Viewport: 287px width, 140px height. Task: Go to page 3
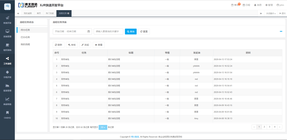coord(269,127)
